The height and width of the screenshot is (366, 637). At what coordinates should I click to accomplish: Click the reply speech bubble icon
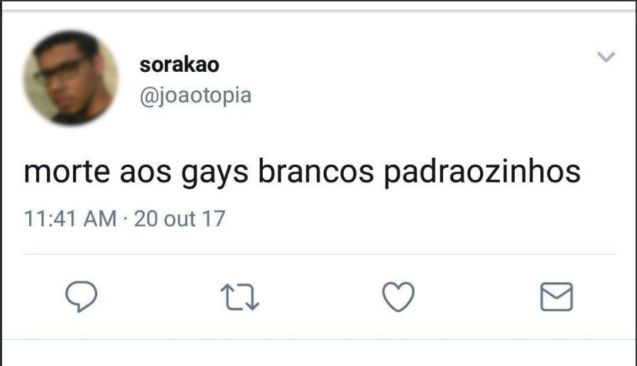81,296
